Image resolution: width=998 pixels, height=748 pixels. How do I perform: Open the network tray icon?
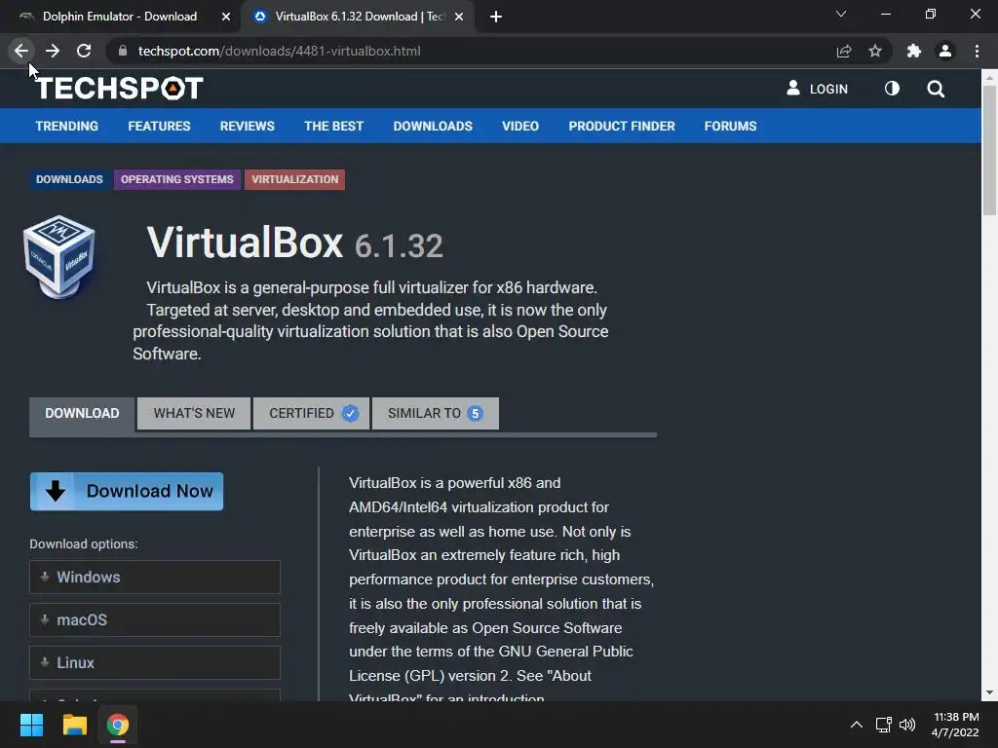pos(883,725)
